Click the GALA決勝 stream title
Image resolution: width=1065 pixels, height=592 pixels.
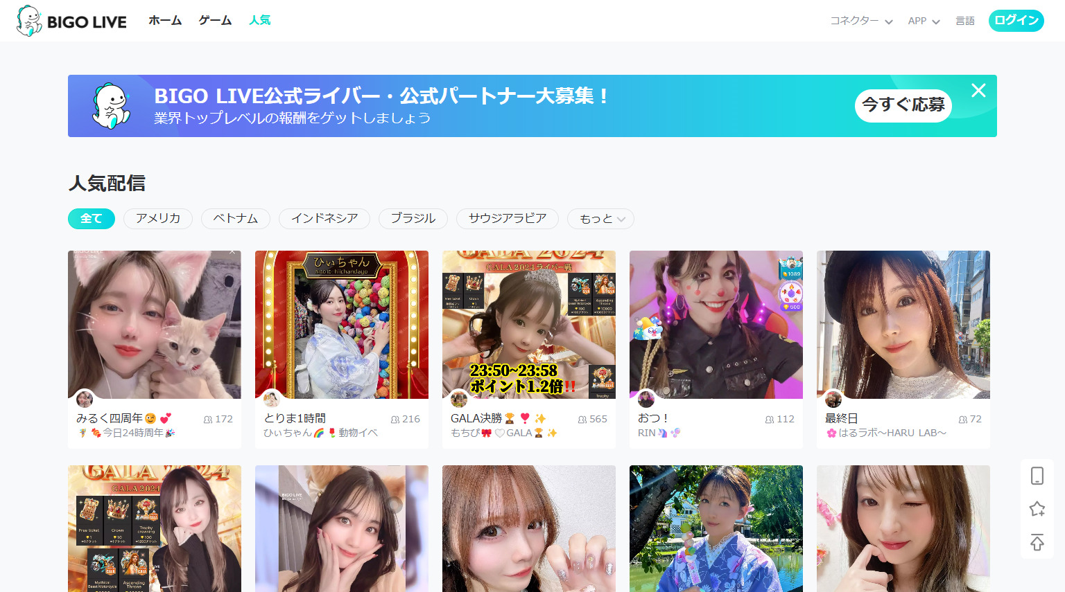(x=499, y=418)
